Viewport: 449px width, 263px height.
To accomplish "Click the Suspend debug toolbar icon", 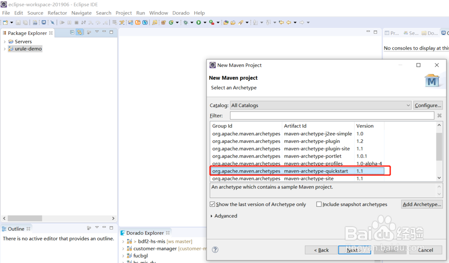I will [x=69, y=22].
